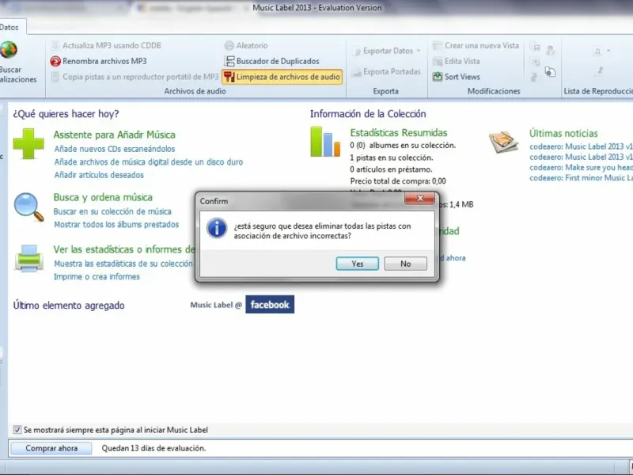Click Añade nuevos CDs escaneándolos
This screenshot has width=633, height=475.
(x=115, y=149)
